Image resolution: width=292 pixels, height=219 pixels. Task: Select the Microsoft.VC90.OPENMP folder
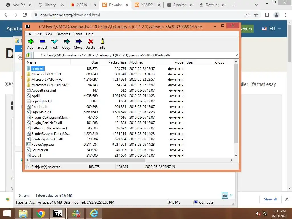pyautogui.click(x=50, y=85)
